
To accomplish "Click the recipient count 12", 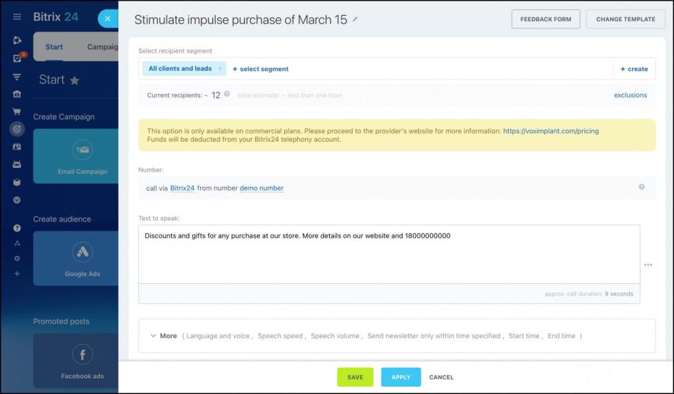I will point(216,95).
